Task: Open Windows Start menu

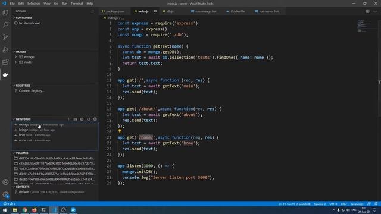Action: click(x=5, y=210)
